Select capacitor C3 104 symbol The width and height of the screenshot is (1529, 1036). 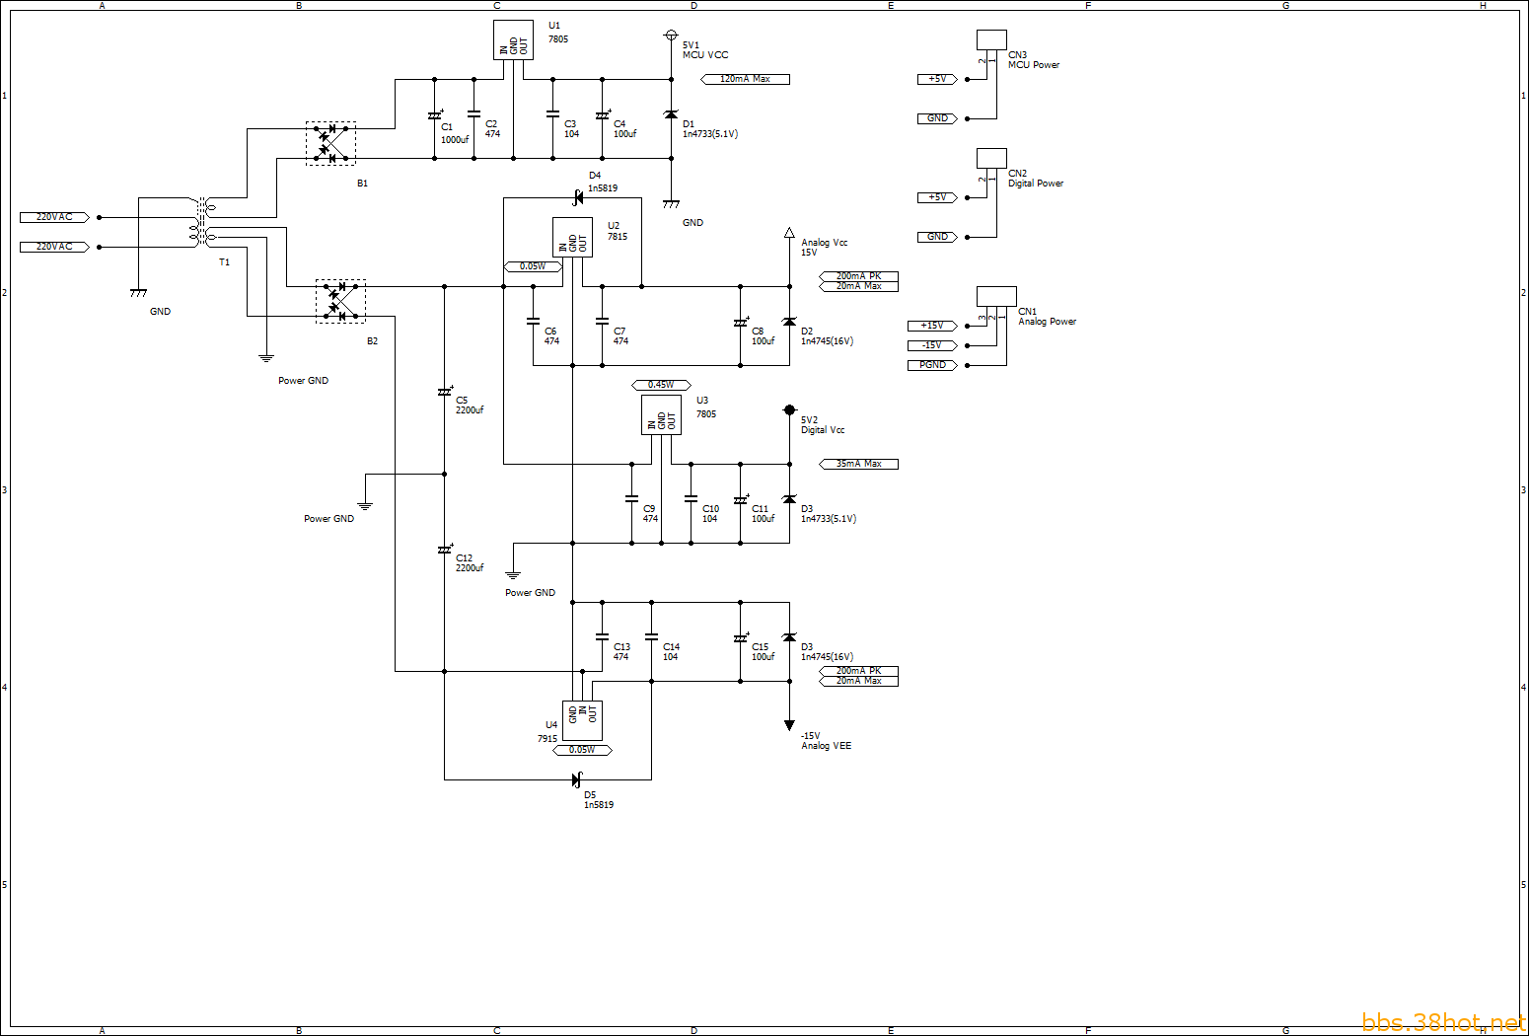click(x=552, y=115)
